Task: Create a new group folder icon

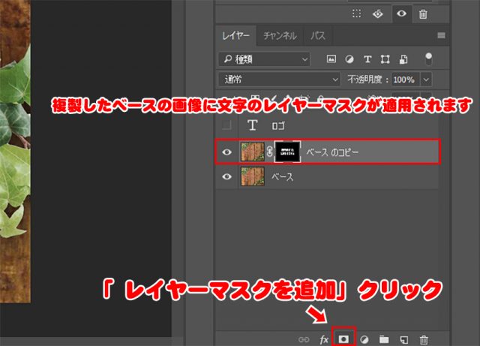Action: click(x=384, y=339)
